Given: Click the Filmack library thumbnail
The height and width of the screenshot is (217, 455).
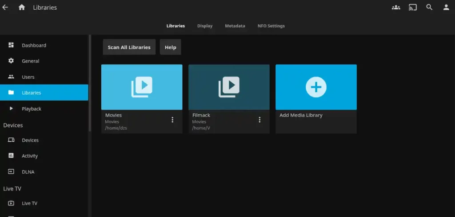Looking at the screenshot, I should point(229,87).
